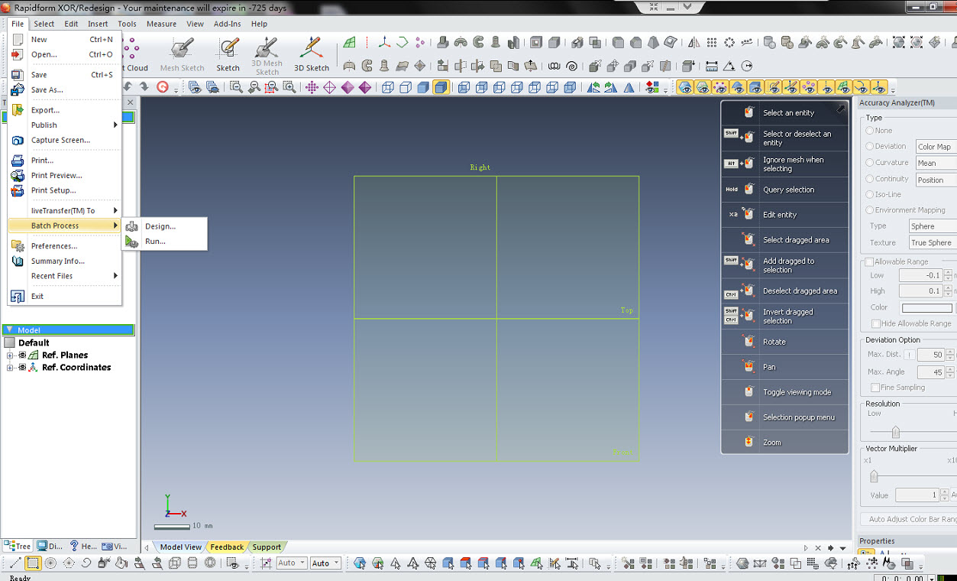Viewport: 957px width, 581px height.
Task: Start the 3D Mesh Sketch tool
Action: (267, 55)
